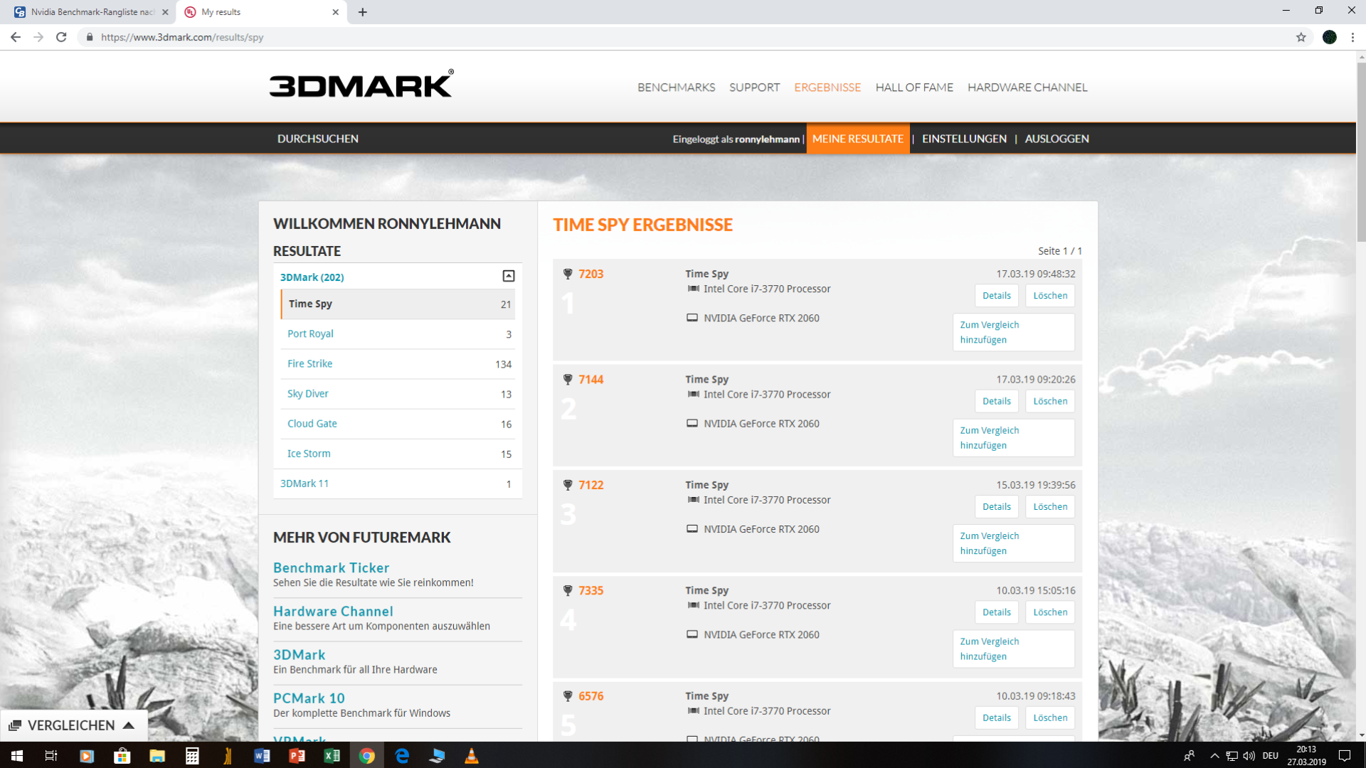Open Microsoft Edge in taskbar
The width and height of the screenshot is (1366, 768).
click(x=402, y=755)
